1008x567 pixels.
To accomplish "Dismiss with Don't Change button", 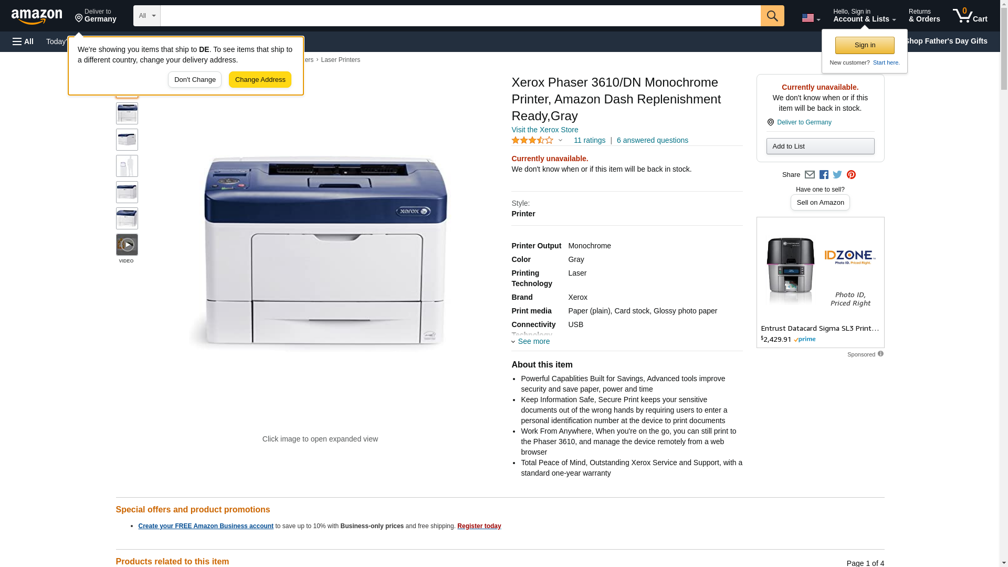I will click(195, 80).
